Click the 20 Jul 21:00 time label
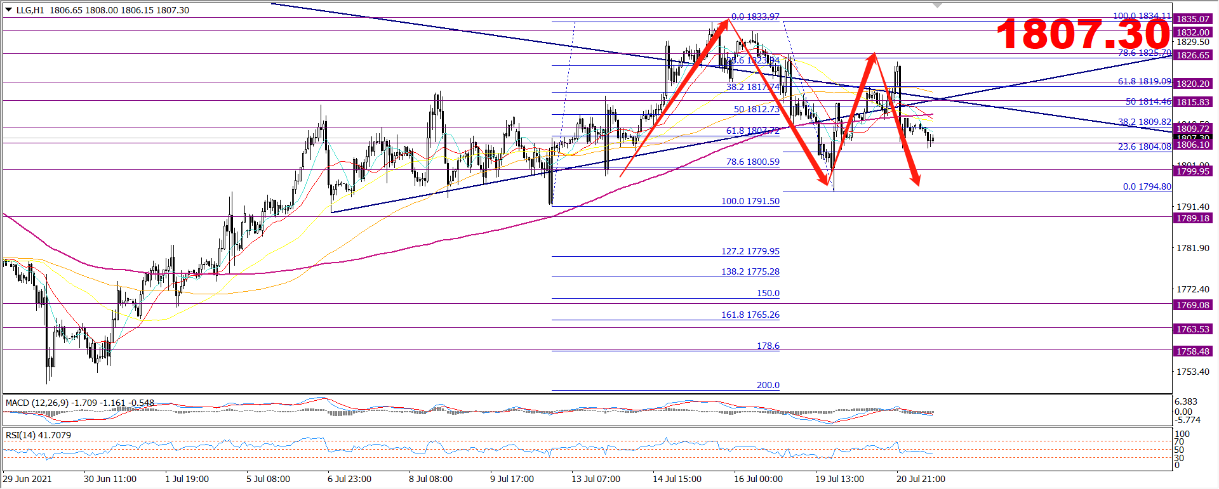Image resolution: width=1219 pixels, height=489 pixels. (x=921, y=479)
